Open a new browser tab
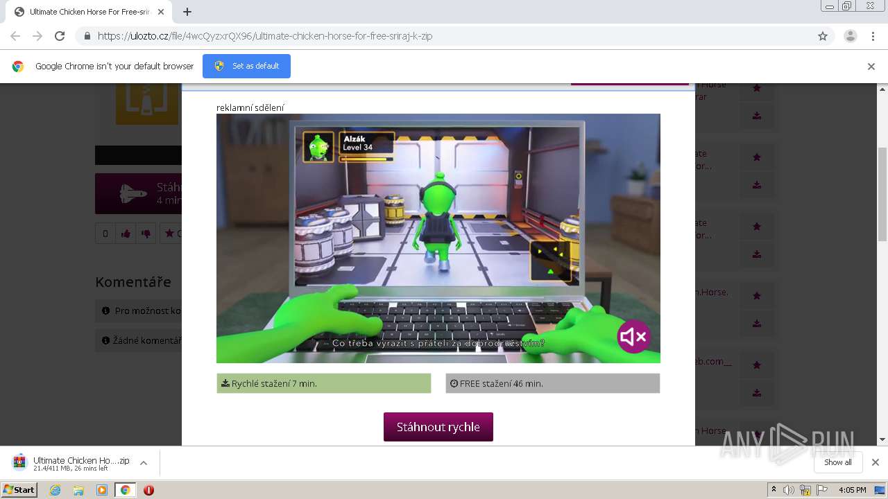The width and height of the screenshot is (888, 499). [x=187, y=12]
